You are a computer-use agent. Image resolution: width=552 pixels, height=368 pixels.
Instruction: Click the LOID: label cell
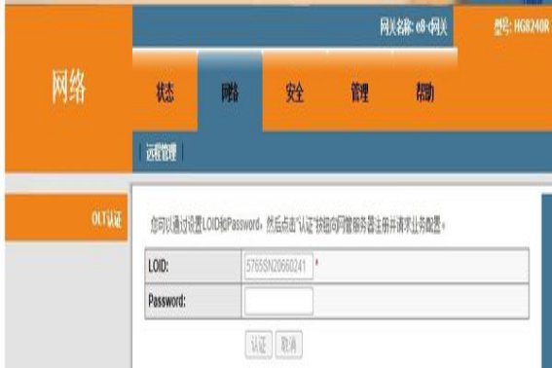pos(193,266)
